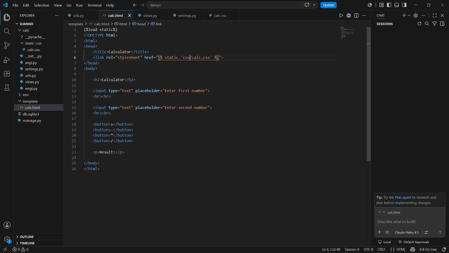This screenshot has height=253, width=449.
Task: Open the Selection menu
Action: point(42,5)
